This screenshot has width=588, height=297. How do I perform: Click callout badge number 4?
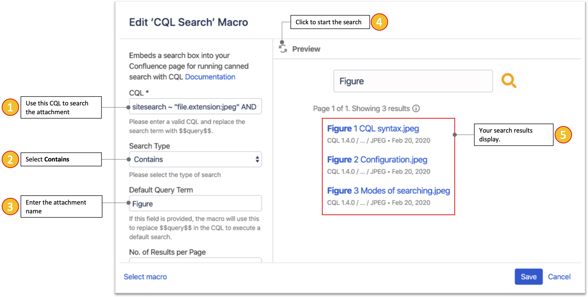(x=379, y=22)
